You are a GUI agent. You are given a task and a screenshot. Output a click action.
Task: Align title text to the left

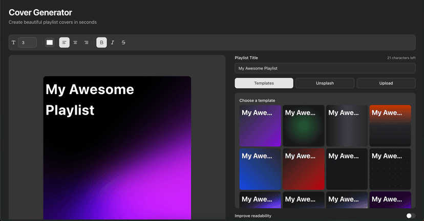click(64, 42)
